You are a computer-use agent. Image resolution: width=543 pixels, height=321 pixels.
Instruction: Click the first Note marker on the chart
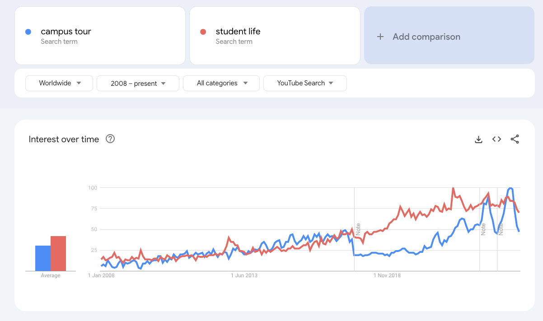pyautogui.click(x=358, y=228)
